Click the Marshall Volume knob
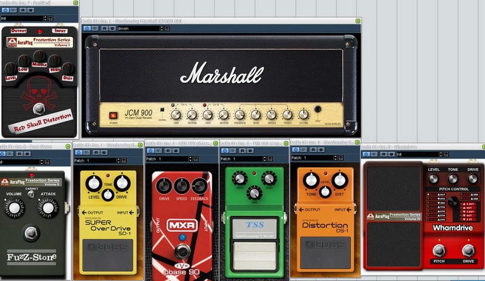 304,114
